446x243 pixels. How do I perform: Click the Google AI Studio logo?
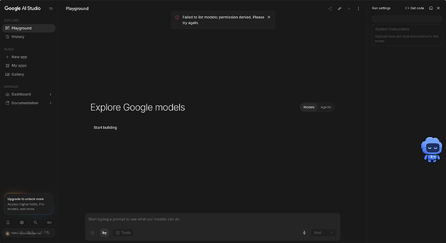pos(23,8)
